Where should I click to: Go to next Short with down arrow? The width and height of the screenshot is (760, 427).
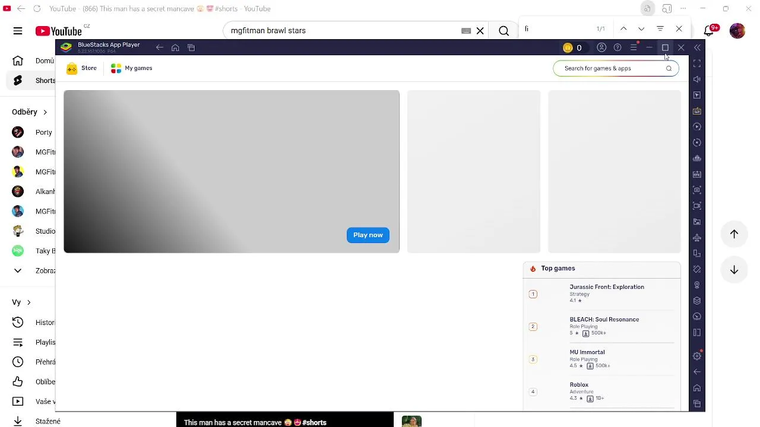click(734, 269)
